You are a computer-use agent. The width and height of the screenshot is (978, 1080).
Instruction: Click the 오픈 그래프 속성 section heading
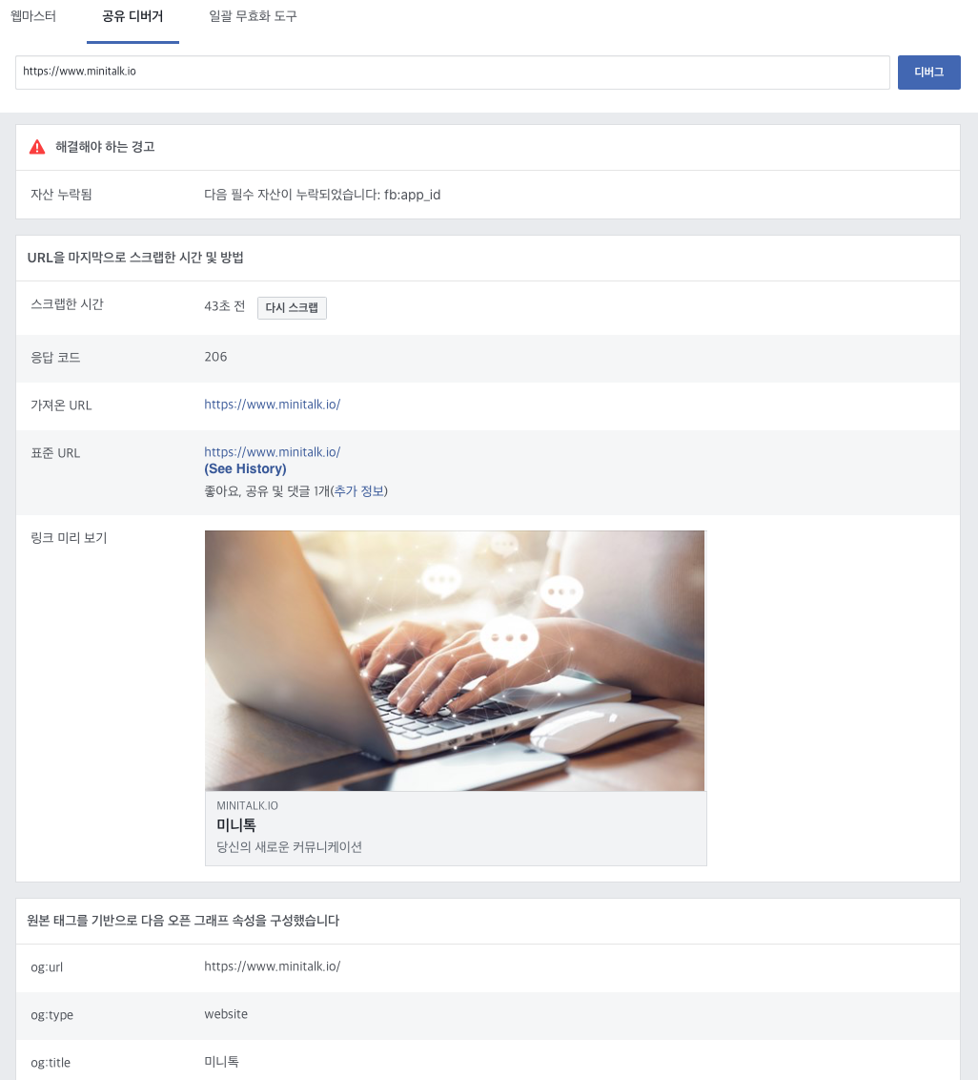[x=183, y=921]
